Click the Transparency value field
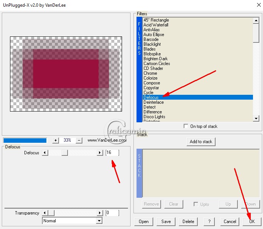The width and height of the screenshot is (263, 229). (x=112, y=213)
